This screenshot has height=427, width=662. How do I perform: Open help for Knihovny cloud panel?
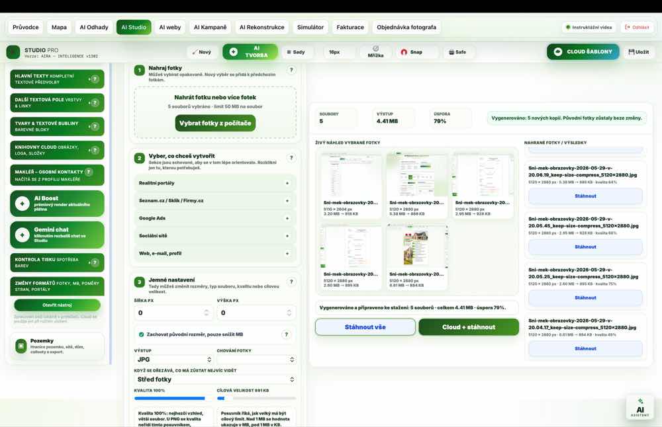pos(95,150)
